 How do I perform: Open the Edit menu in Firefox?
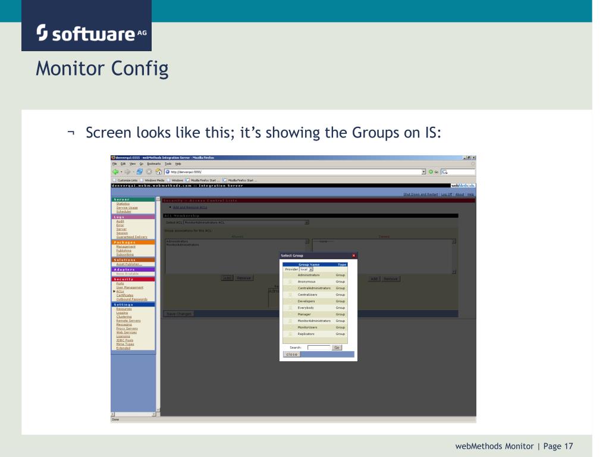tap(123, 164)
